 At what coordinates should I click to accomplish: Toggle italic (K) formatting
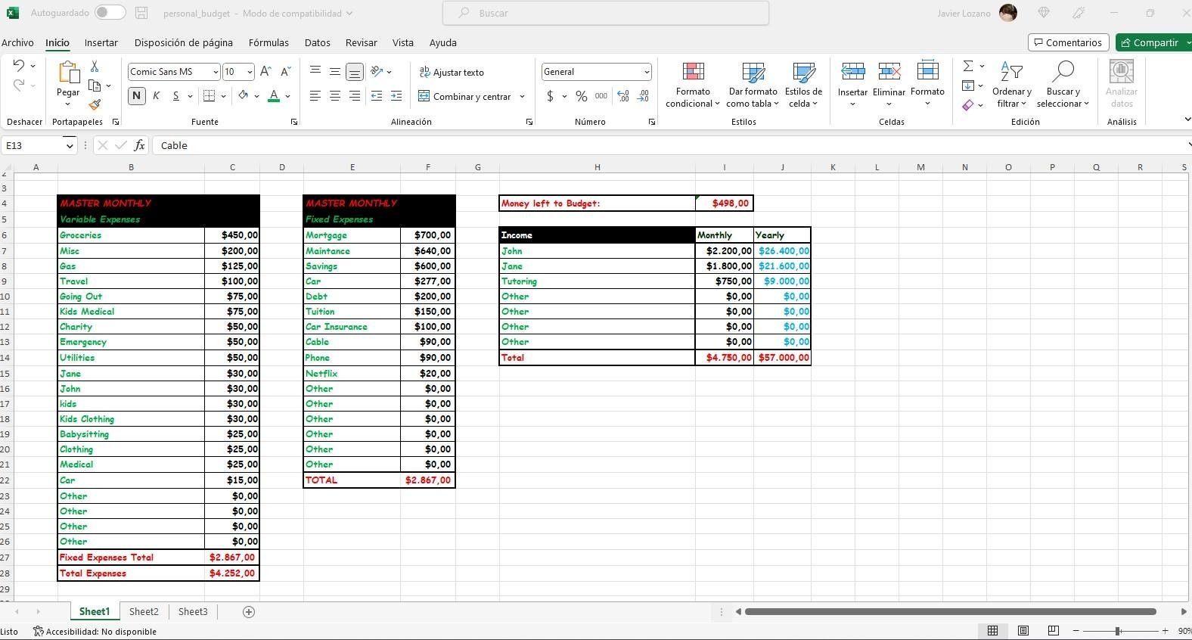156,96
